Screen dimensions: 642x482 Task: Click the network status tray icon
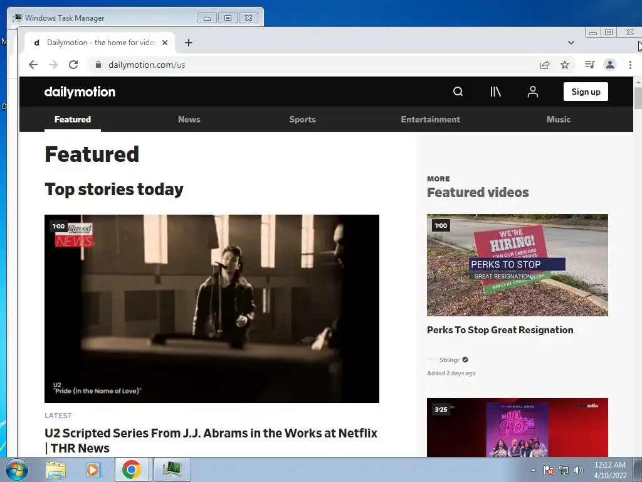(564, 470)
